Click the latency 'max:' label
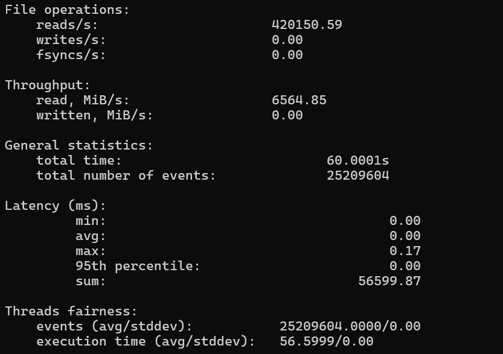 (91, 251)
